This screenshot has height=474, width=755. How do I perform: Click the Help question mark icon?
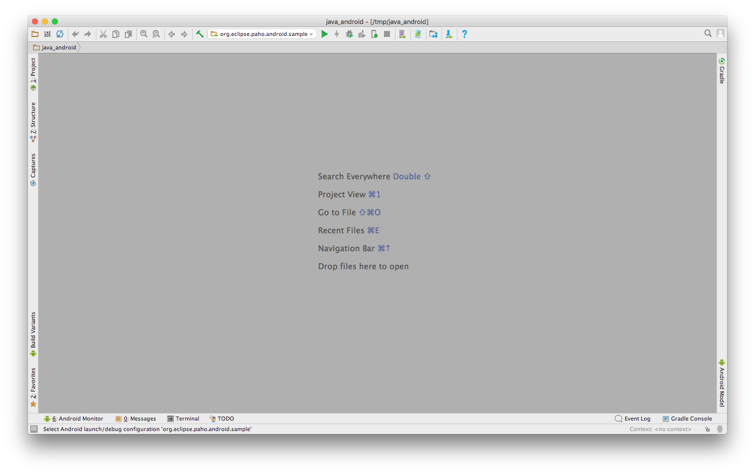click(464, 34)
